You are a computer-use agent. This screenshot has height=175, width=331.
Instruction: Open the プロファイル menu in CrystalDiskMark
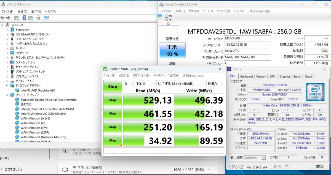point(142,75)
